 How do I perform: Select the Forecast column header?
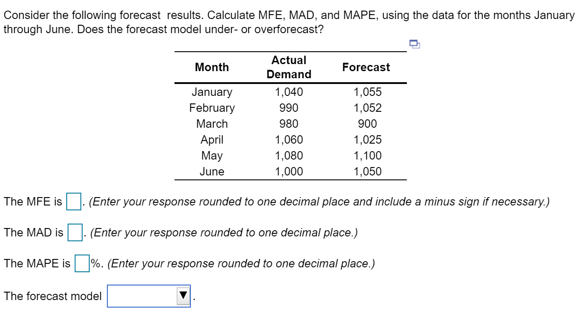[x=366, y=67]
